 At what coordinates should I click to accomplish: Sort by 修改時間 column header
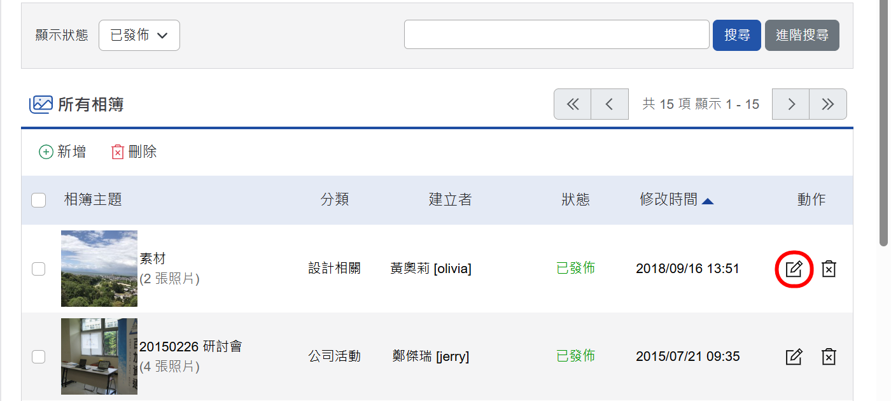point(677,200)
